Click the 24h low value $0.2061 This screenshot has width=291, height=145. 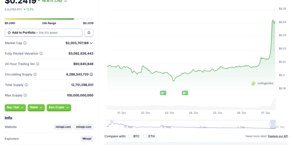(x=10, y=23)
